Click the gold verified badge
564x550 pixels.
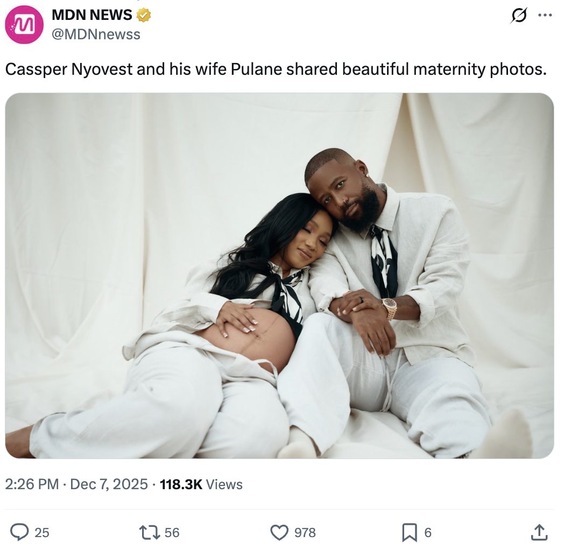coord(143,15)
